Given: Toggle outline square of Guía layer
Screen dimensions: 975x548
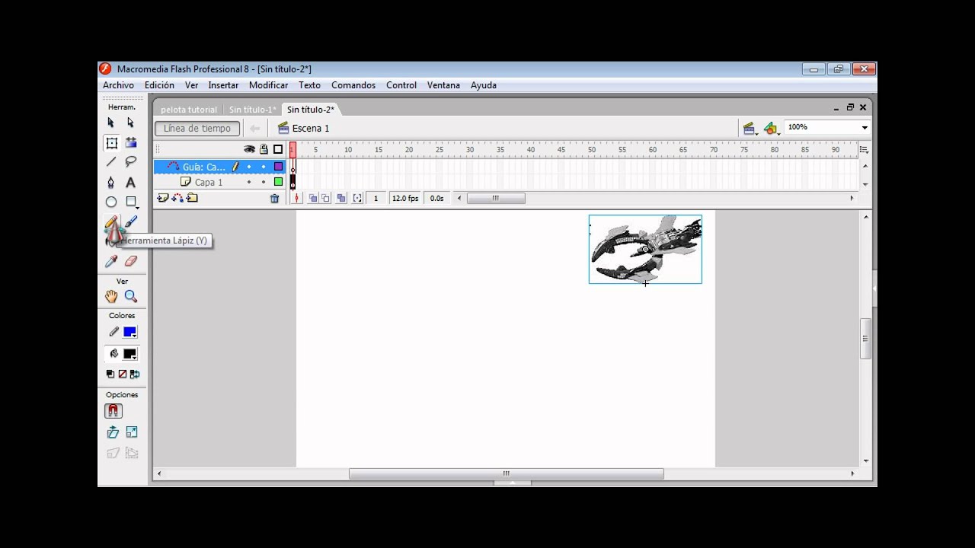Looking at the screenshot, I should (278, 167).
